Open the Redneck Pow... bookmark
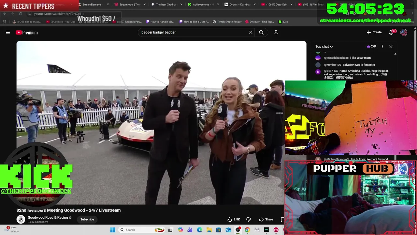 (127, 22)
